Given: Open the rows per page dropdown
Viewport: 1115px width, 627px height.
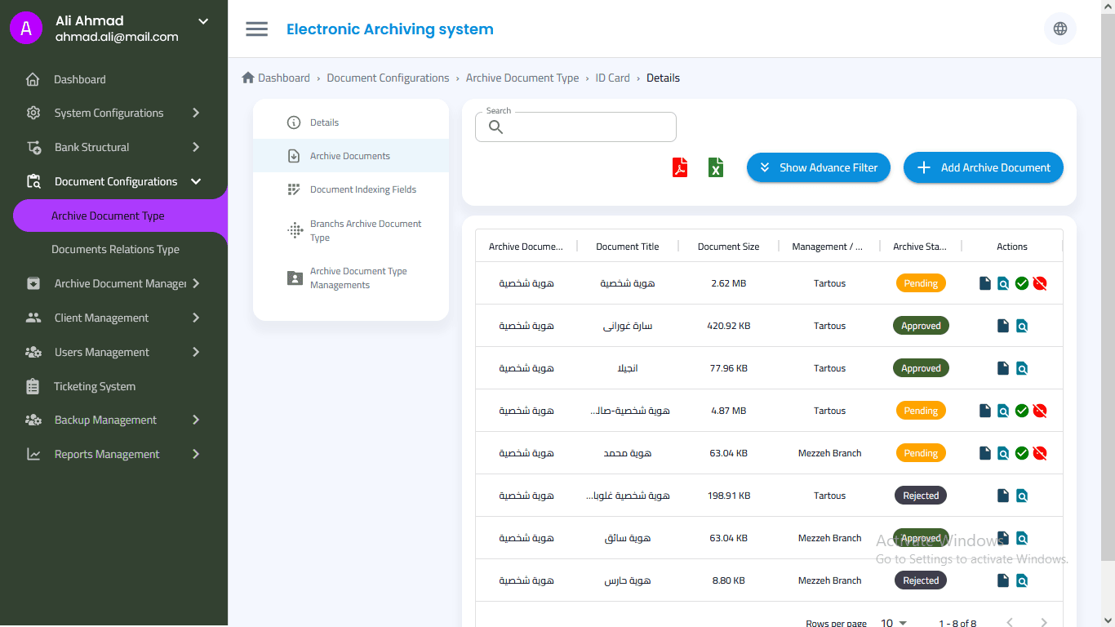Looking at the screenshot, I should point(894,623).
